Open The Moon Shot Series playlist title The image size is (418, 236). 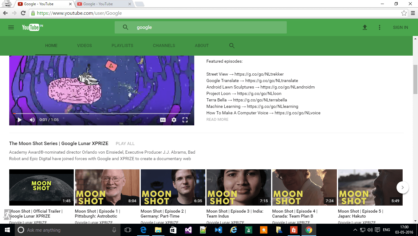coord(59,144)
